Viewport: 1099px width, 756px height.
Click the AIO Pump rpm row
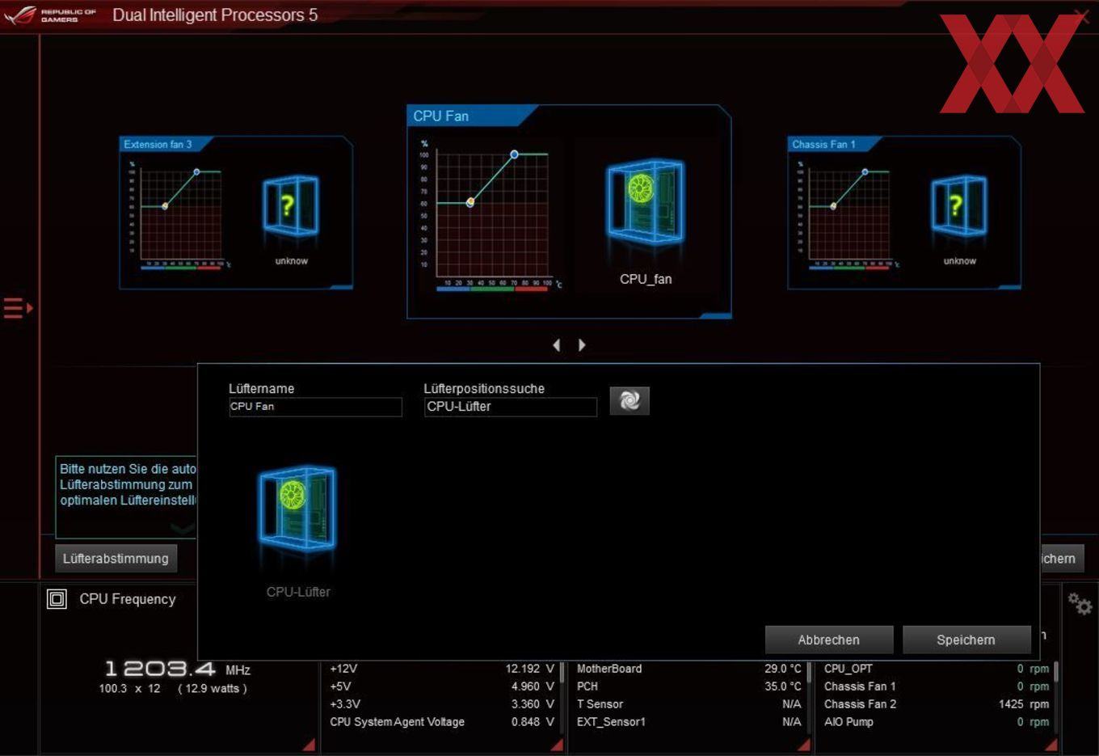(936, 722)
